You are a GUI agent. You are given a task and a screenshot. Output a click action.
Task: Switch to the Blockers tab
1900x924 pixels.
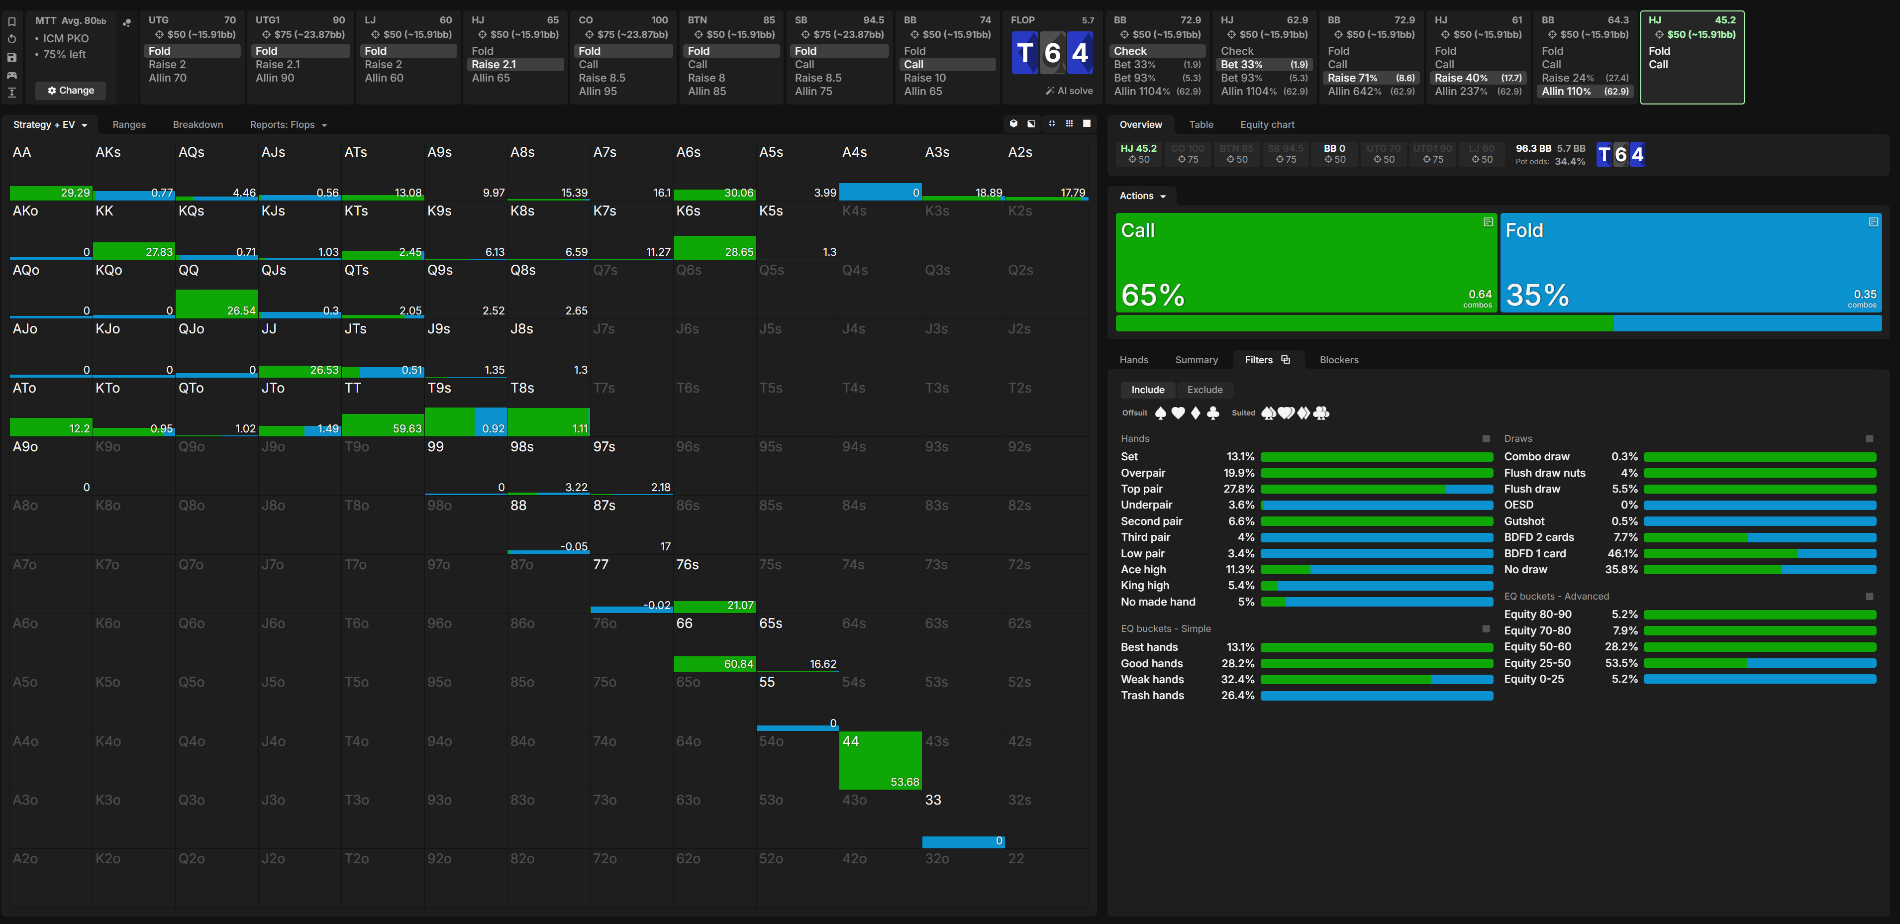point(1339,360)
